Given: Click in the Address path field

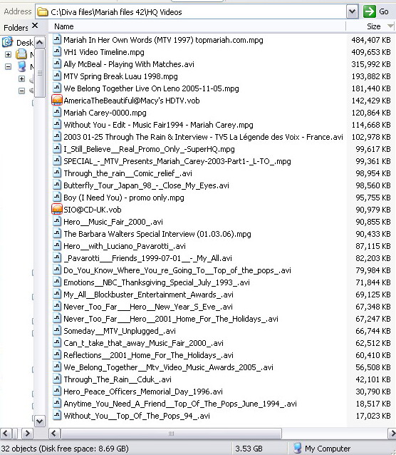Looking at the screenshot, I should pyautogui.click(x=197, y=12).
